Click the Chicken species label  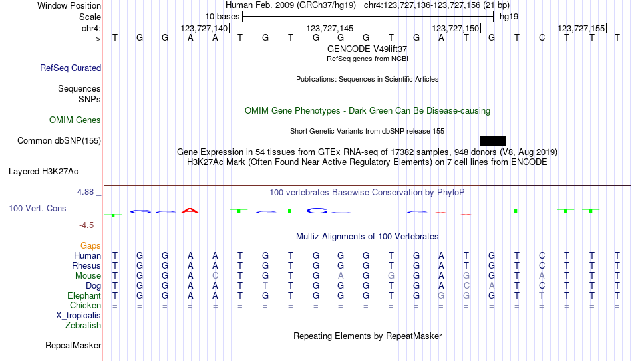pyautogui.click(x=85, y=305)
